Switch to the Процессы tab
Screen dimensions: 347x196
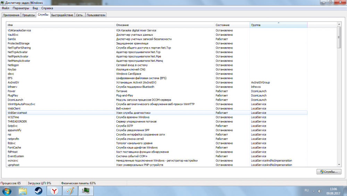pos(28,15)
